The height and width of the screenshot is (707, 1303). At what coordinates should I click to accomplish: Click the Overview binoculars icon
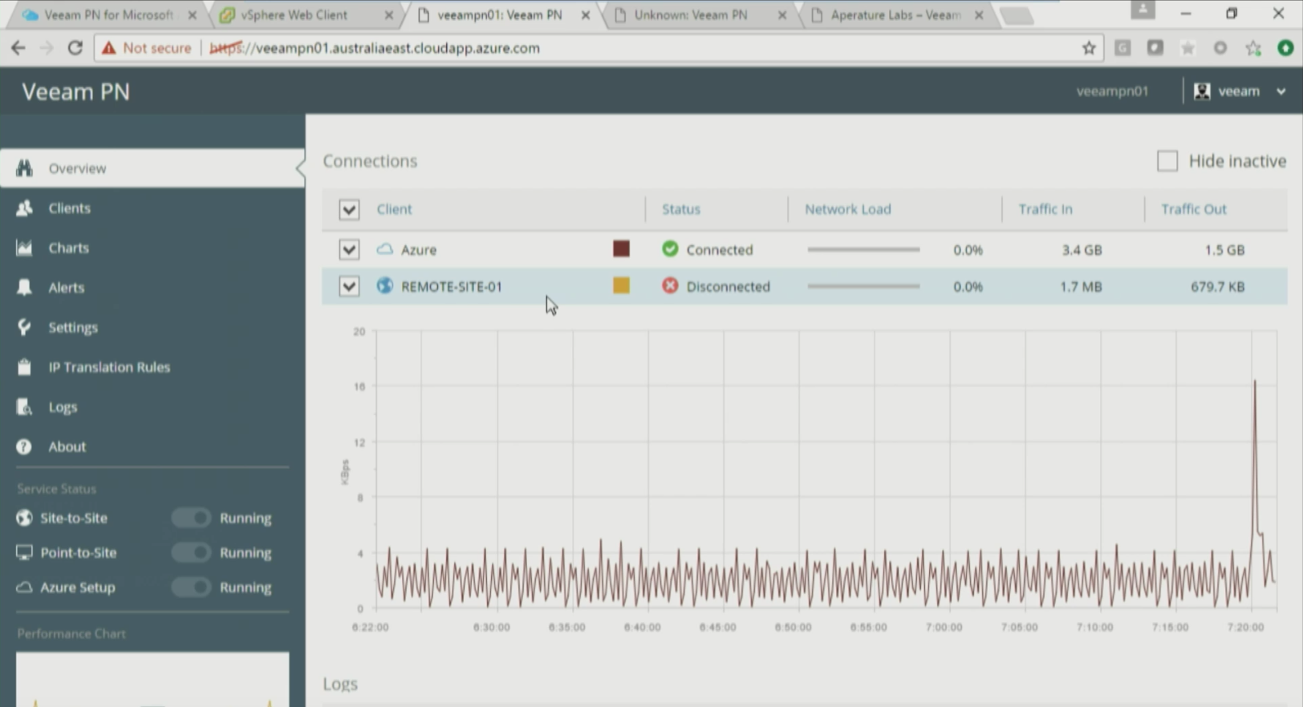pyautogui.click(x=24, y=168)
